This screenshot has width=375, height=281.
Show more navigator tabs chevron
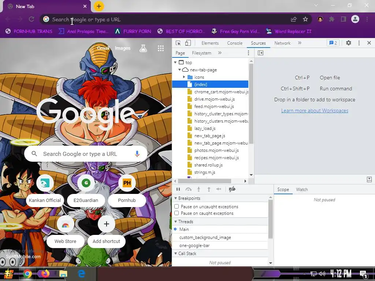click(x=220, y=53)
